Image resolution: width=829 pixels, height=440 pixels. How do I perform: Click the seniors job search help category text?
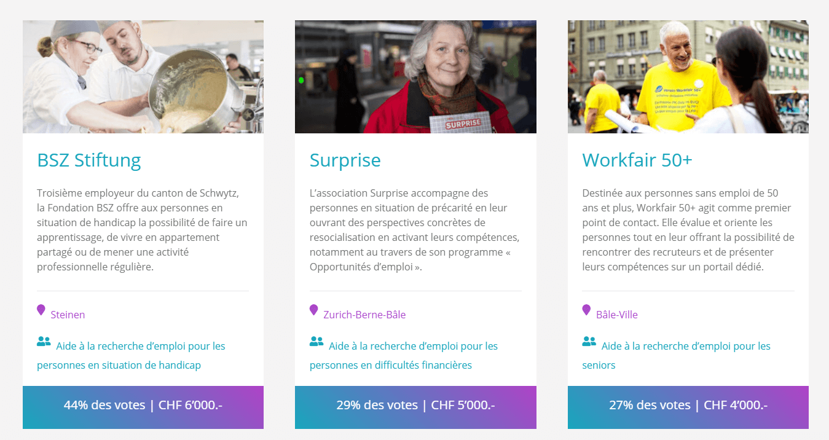[x=677, y=355]
